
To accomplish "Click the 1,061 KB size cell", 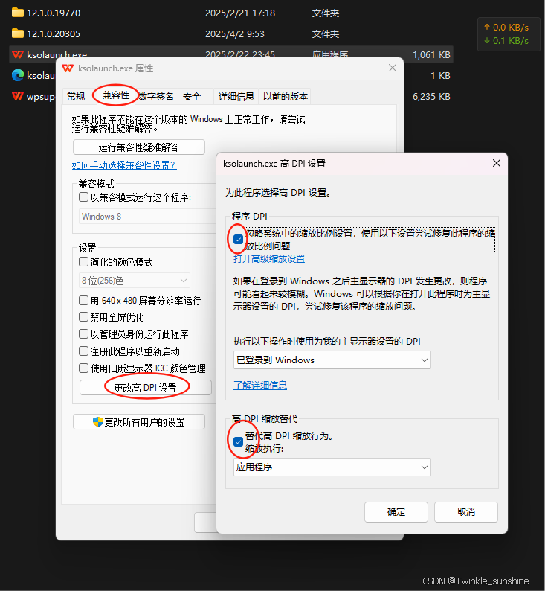I will pos(431,54).
